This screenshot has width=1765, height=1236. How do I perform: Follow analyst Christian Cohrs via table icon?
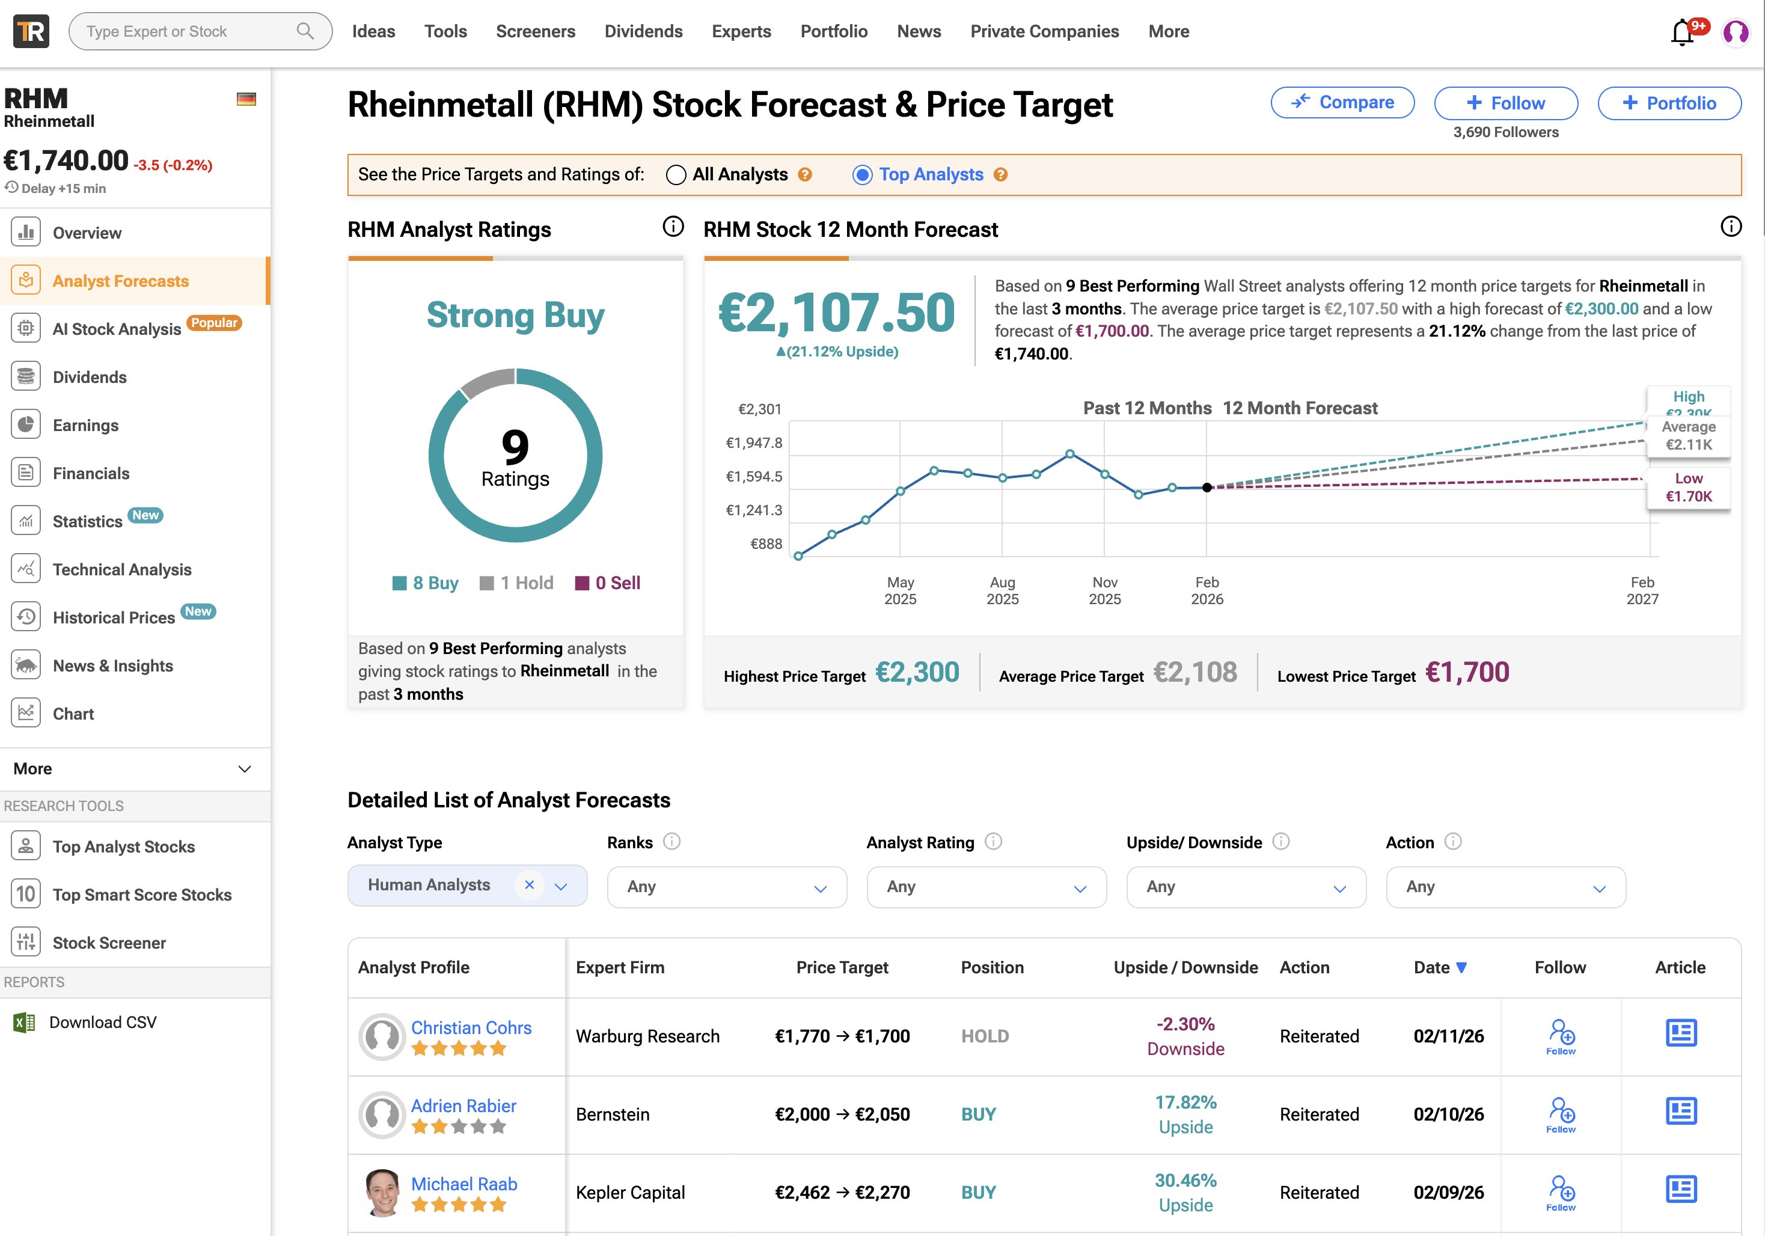point(1561,1035)
